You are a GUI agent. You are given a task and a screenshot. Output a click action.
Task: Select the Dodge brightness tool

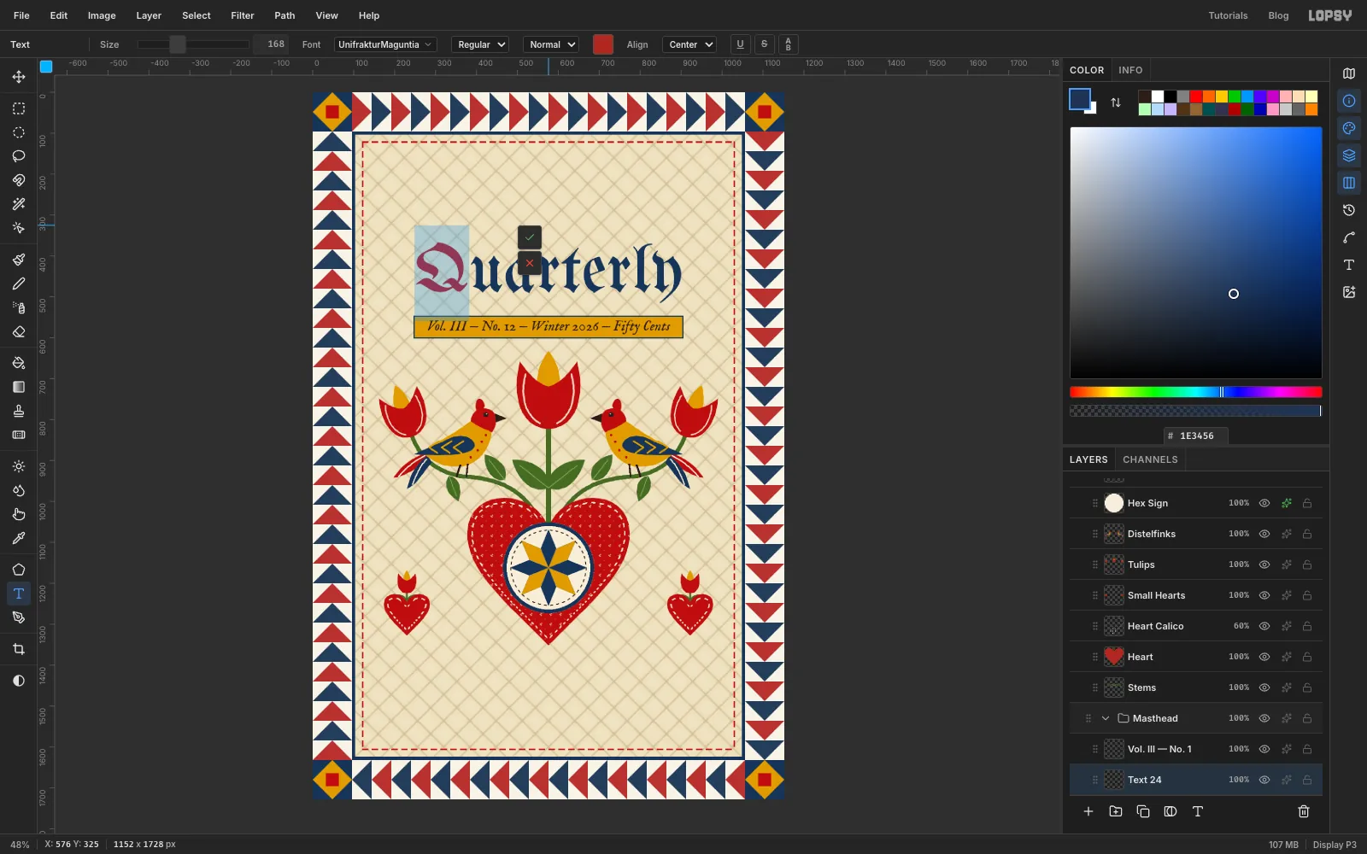tap(19, 466)
